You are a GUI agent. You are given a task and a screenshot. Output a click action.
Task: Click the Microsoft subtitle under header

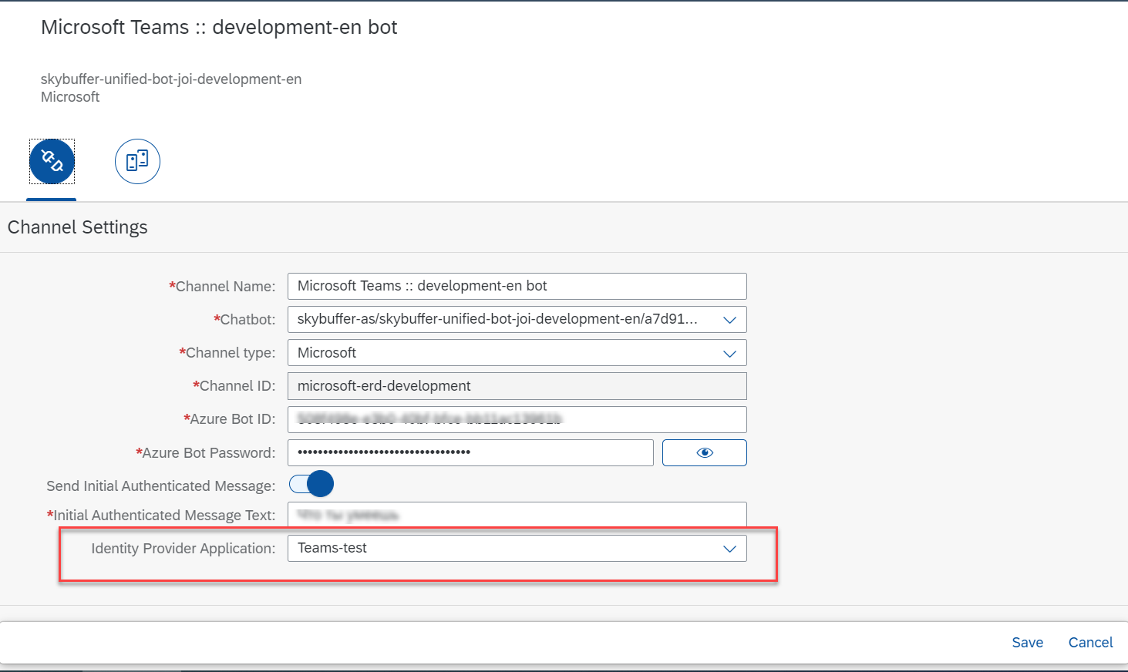(70, 97)
